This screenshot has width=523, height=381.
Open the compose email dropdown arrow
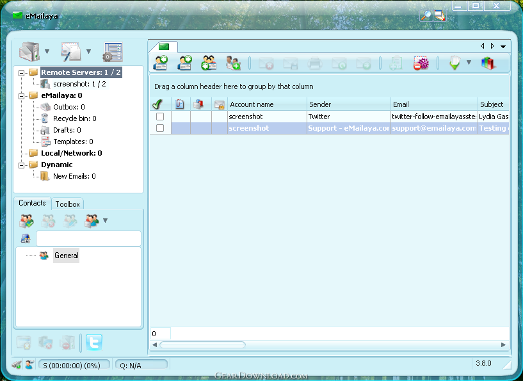pos(89,51)
